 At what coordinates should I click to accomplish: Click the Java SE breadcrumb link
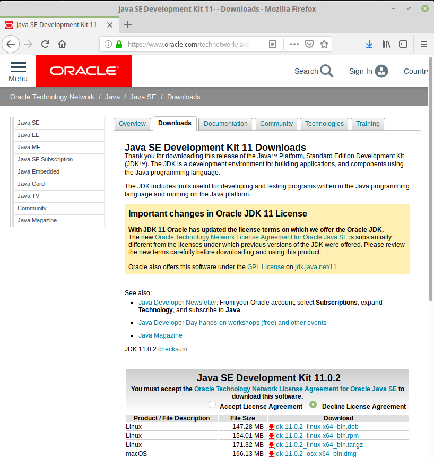[143, 97]
